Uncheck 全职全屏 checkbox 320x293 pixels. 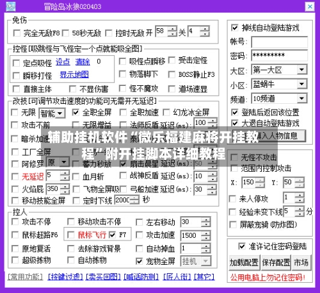coord(76,112)
